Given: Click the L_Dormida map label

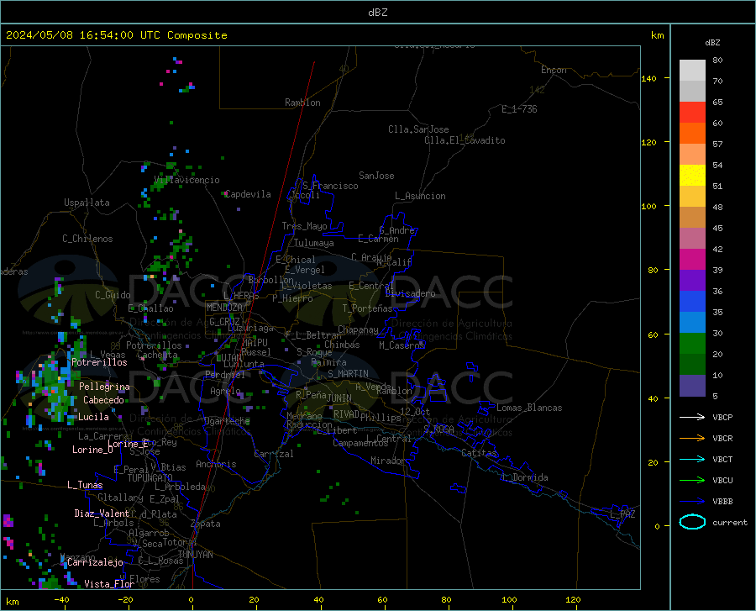Looking at the screenshot, I should click(x=524, y=477).
